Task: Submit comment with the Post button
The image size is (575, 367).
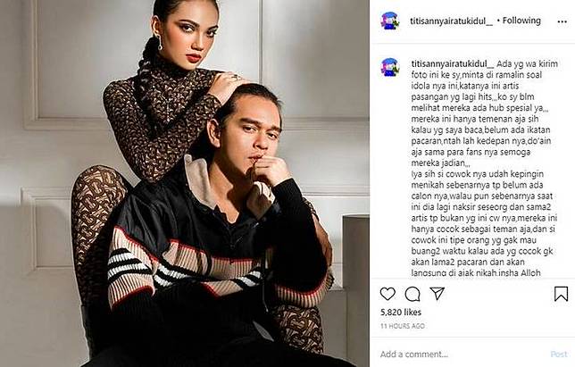Action: pyautogui.click(x=559, y=354)
